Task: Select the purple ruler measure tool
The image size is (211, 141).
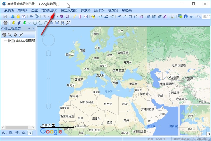Action: (x=80, y=16)
